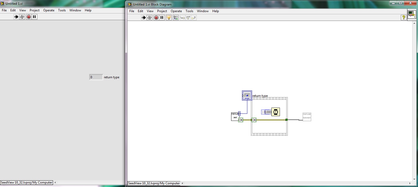Open Window menu in Block Diagram window
Screen dimensions: 418x187
pyautogui.click(x=203, y=11)
